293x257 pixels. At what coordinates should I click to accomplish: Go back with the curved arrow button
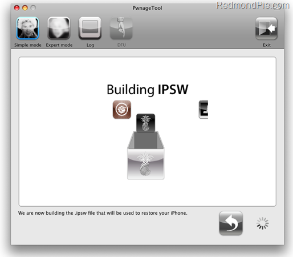[231, 223]
